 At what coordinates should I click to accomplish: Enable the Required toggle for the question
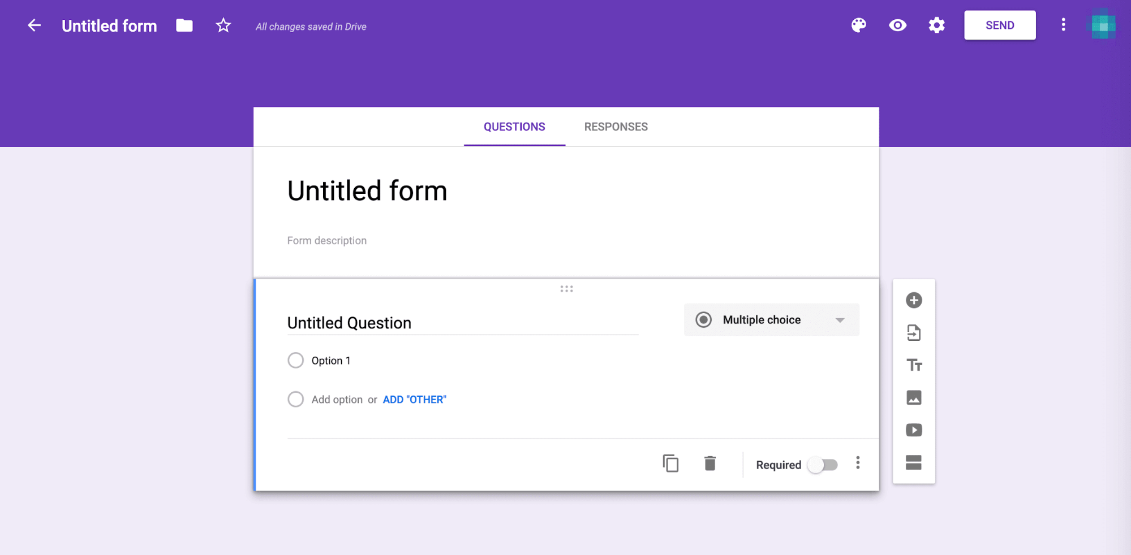(822, 465)
